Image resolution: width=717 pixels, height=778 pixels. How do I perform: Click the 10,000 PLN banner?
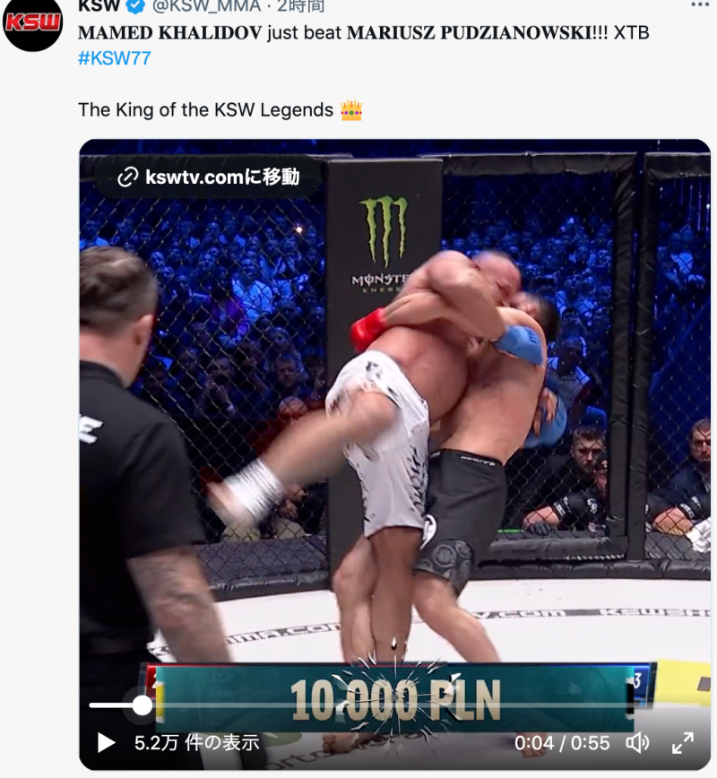395,700
